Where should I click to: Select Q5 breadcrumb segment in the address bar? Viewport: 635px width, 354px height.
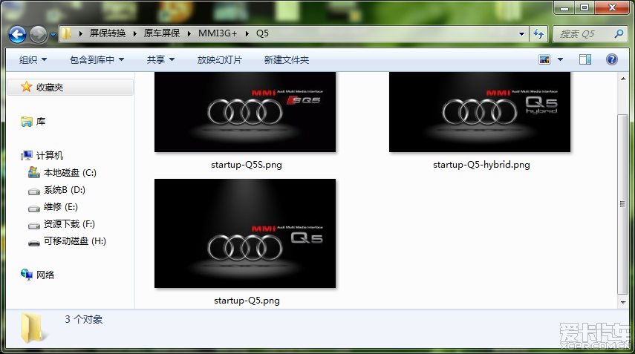[262, 33]
